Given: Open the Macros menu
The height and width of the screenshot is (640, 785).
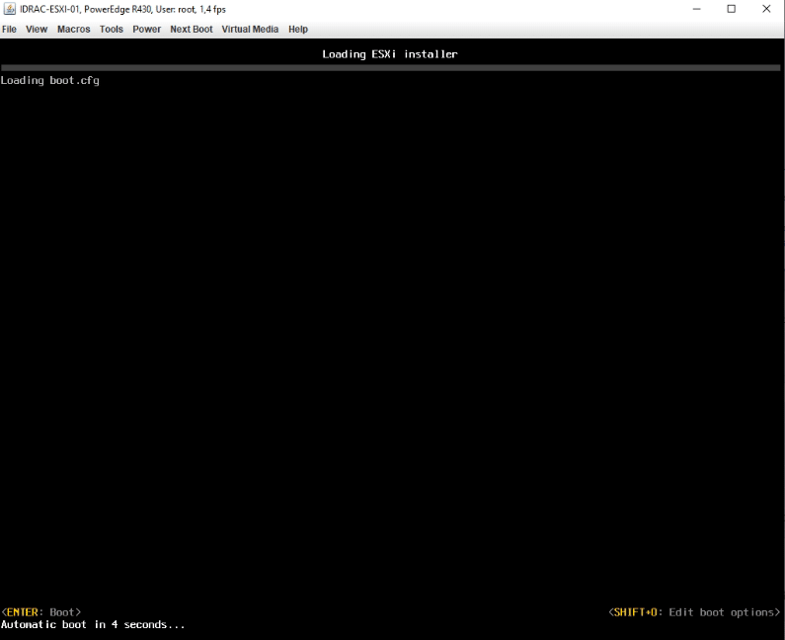Looking at the screenshot, I should pyautogui.click(x=73, y=30).
